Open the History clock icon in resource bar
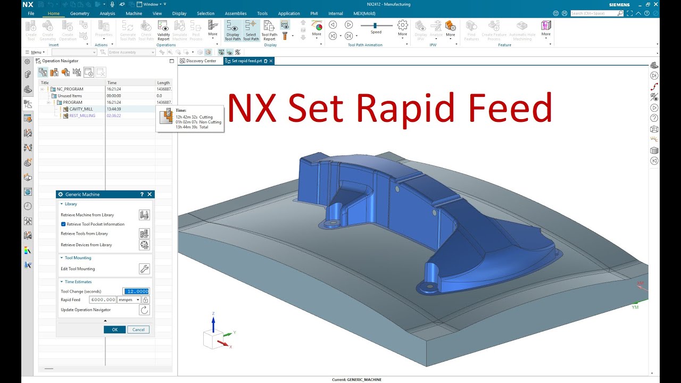 pyautogui.click(x=28, y=206)
